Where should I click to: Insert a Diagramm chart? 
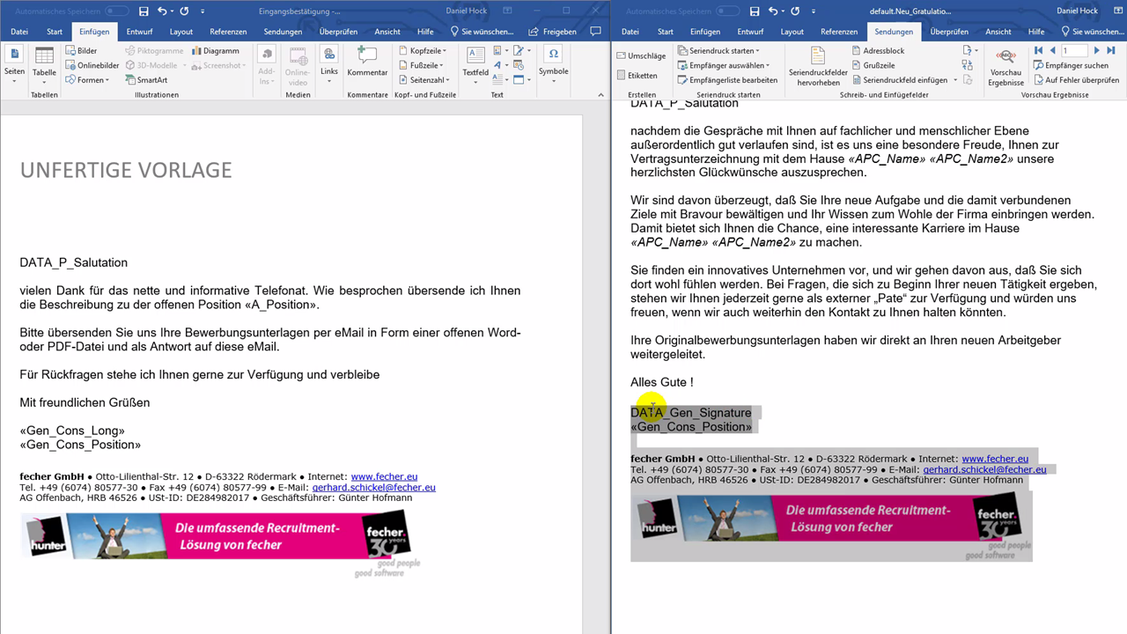(215, 51)
